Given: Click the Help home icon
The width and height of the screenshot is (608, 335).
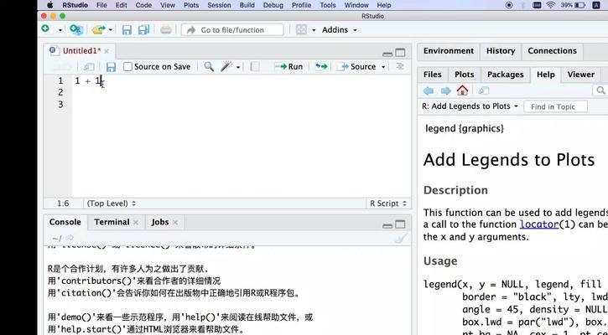Looking at the screenshot, I should click(x=462, y=90).
